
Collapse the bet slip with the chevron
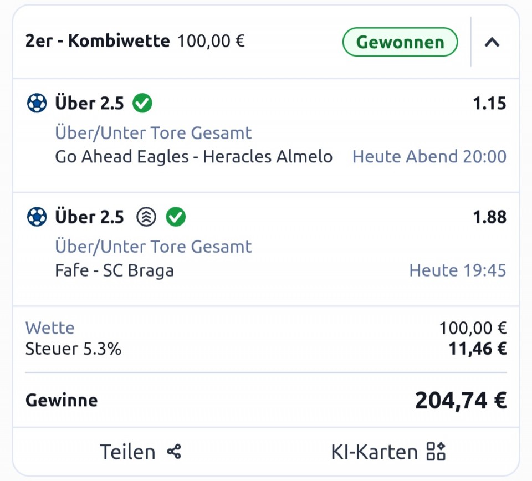[x=492, y=42]
